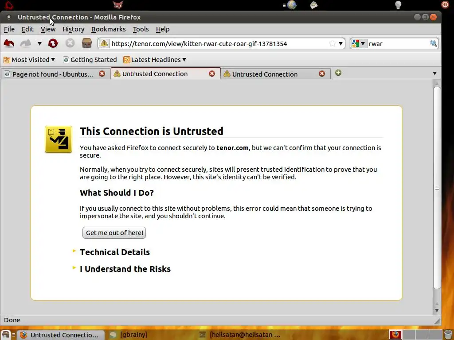454x340 pixels.
Task: Maximize the Firefox window
Action: pos(425,17)
